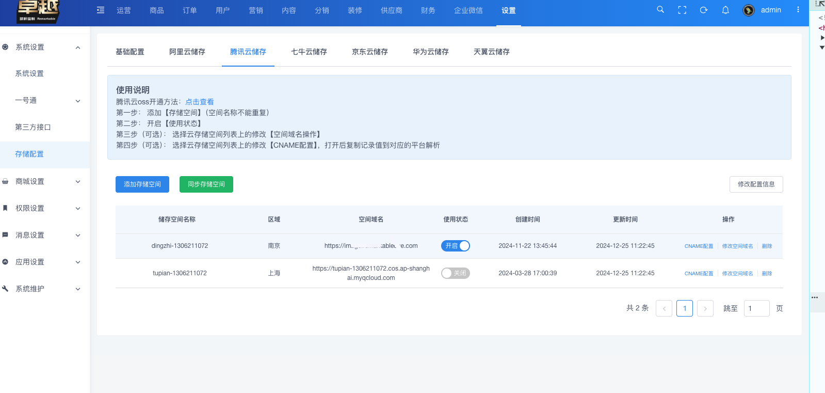Turn off dingzhi-1306211072 usage status switch
The height and width of the screenshot is (393, 825).
(x=456, y=246)
